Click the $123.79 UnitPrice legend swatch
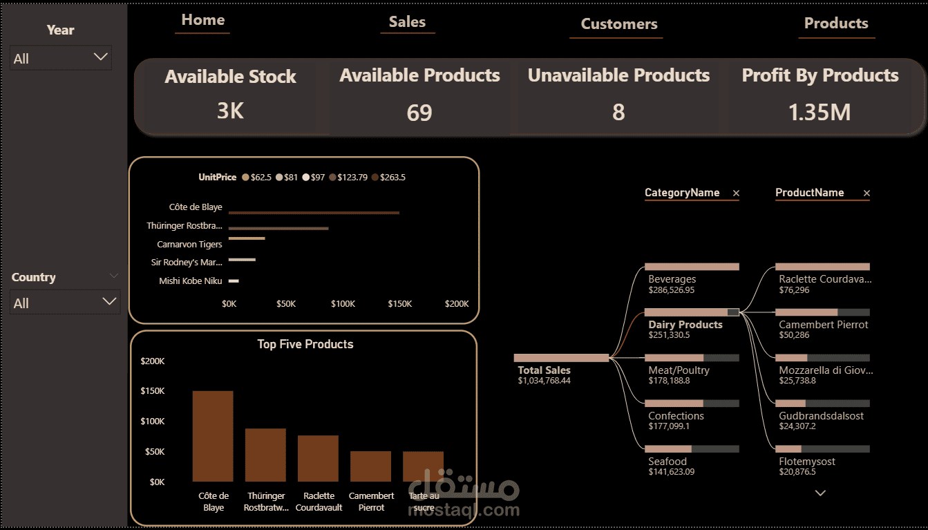The width and height of the screenshot is (928, 530). pyautogui.click(x=332, y=178)
